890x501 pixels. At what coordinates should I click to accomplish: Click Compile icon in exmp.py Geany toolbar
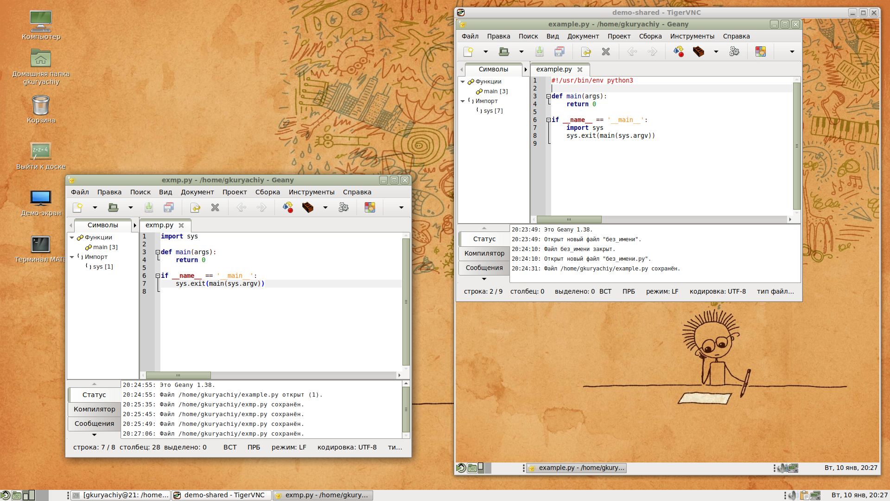pyautogui.click(x=288, y=207)
